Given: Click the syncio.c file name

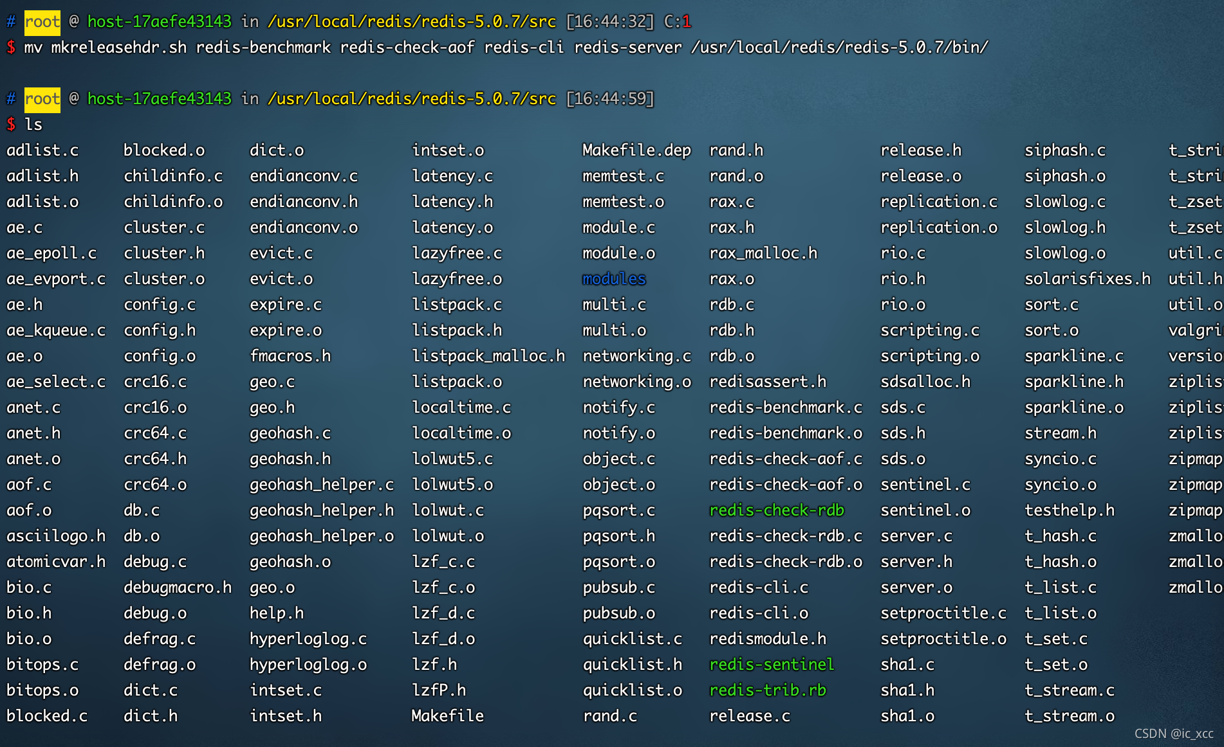Looking at the screenshot, I should pyautogui.click(x=1061, y=459).
